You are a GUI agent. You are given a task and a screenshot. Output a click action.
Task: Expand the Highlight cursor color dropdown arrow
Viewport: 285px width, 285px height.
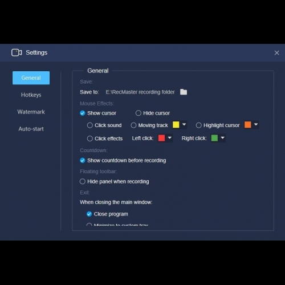point(256,125)
